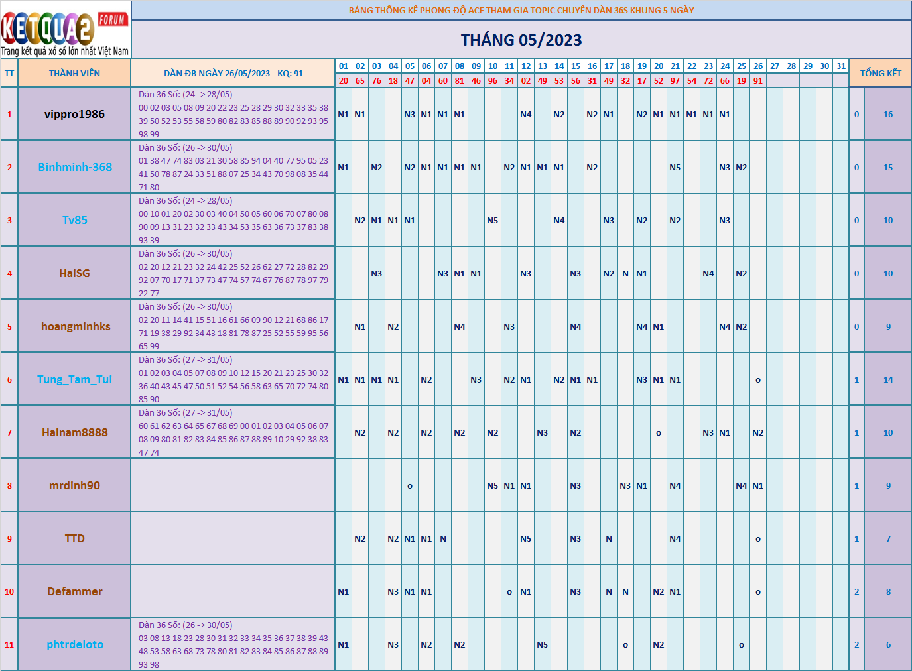The image size is (912, 671).
Task: Click result 96 under day 10
Action: tap(493, 80)
